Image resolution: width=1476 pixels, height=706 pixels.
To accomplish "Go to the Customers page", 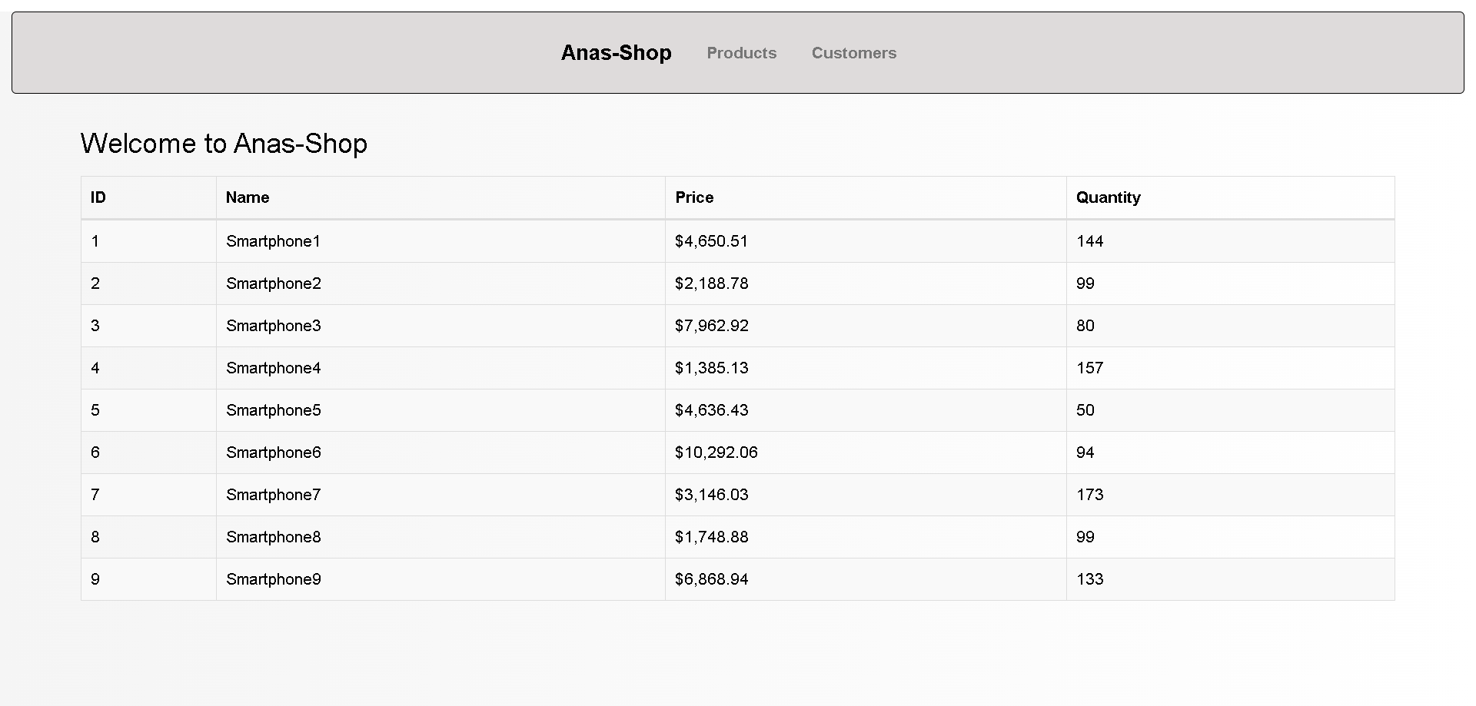I will (x=853, y=53).
